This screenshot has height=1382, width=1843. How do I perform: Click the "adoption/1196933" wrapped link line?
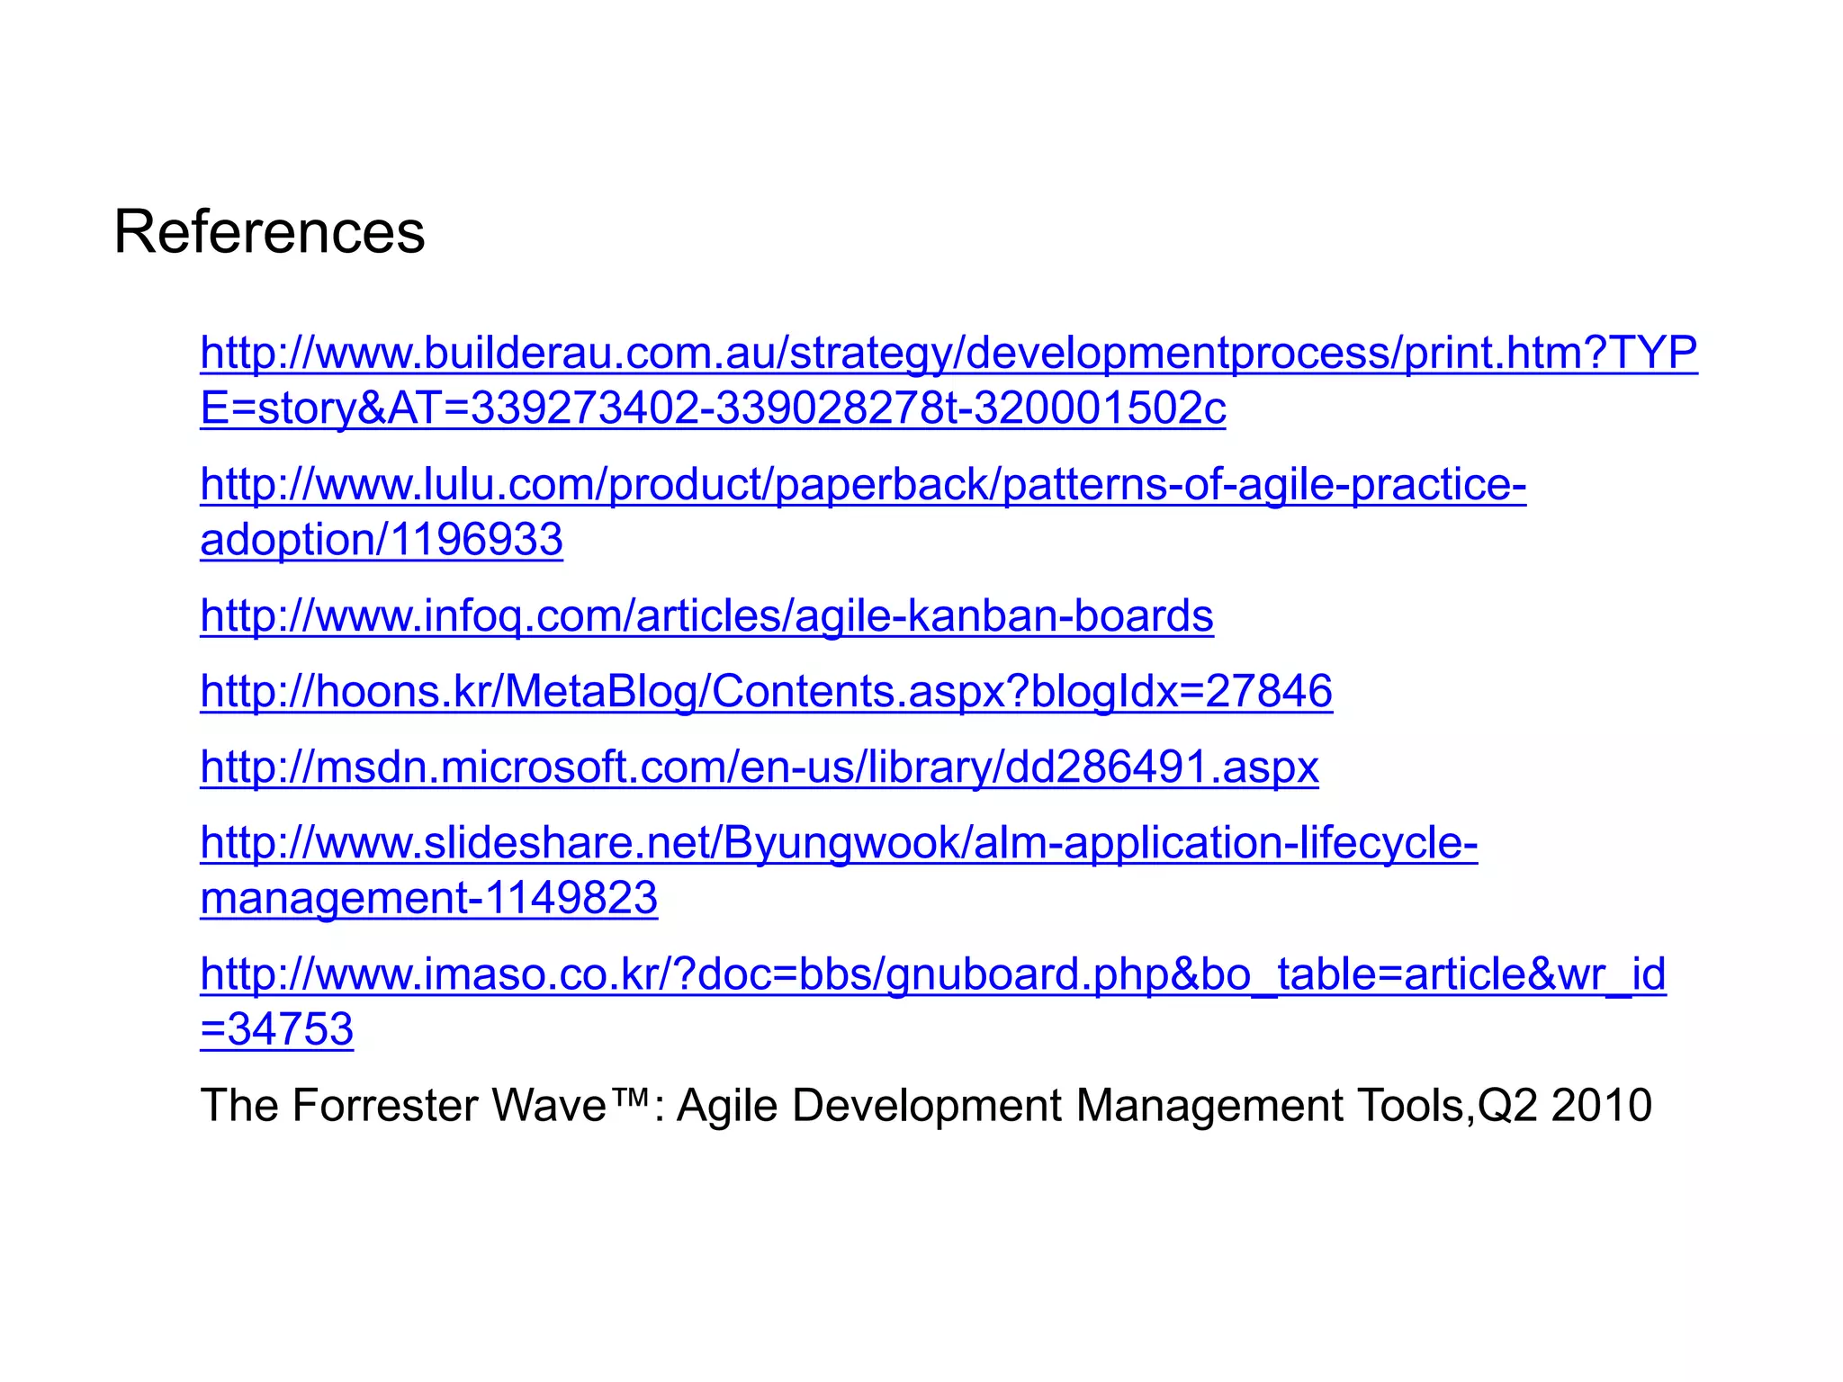(382, 540)
